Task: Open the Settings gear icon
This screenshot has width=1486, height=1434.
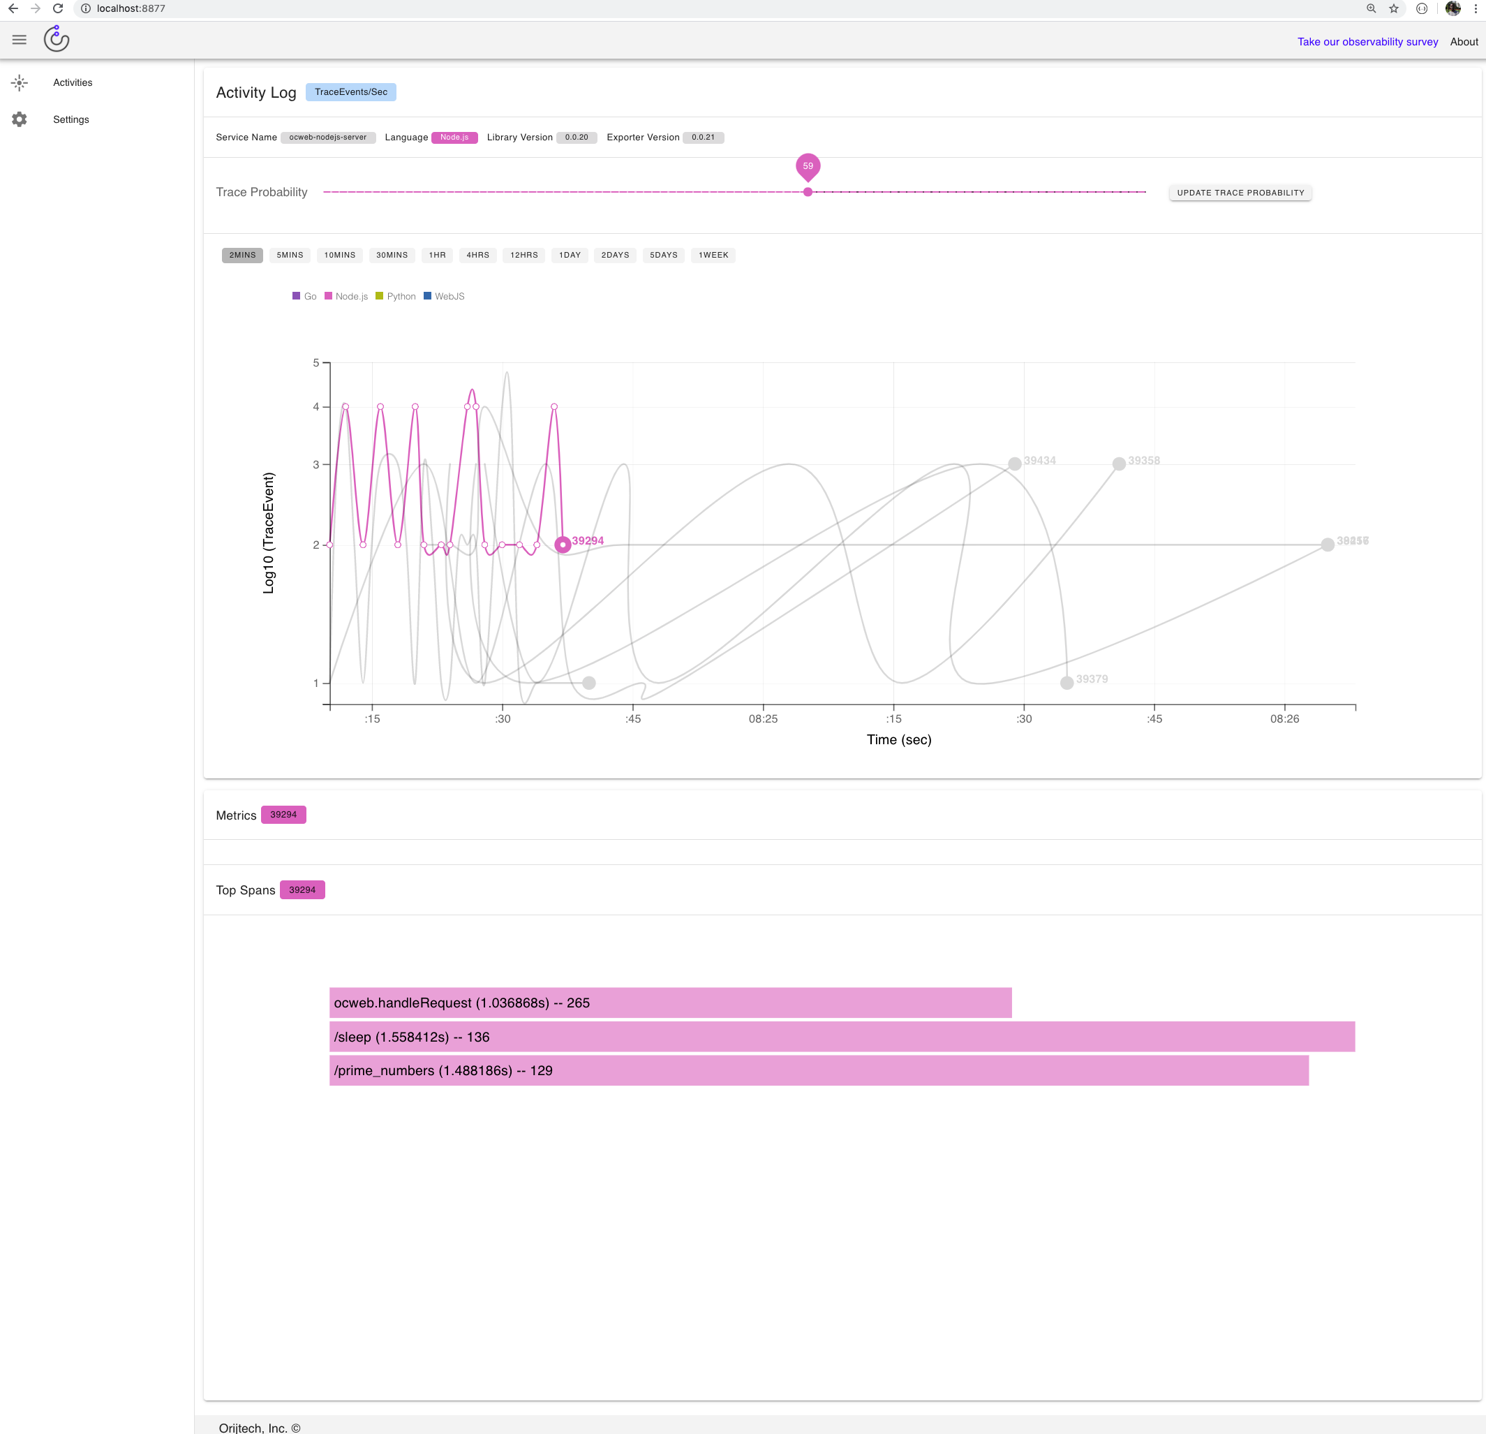Action: tap(20, 120)
